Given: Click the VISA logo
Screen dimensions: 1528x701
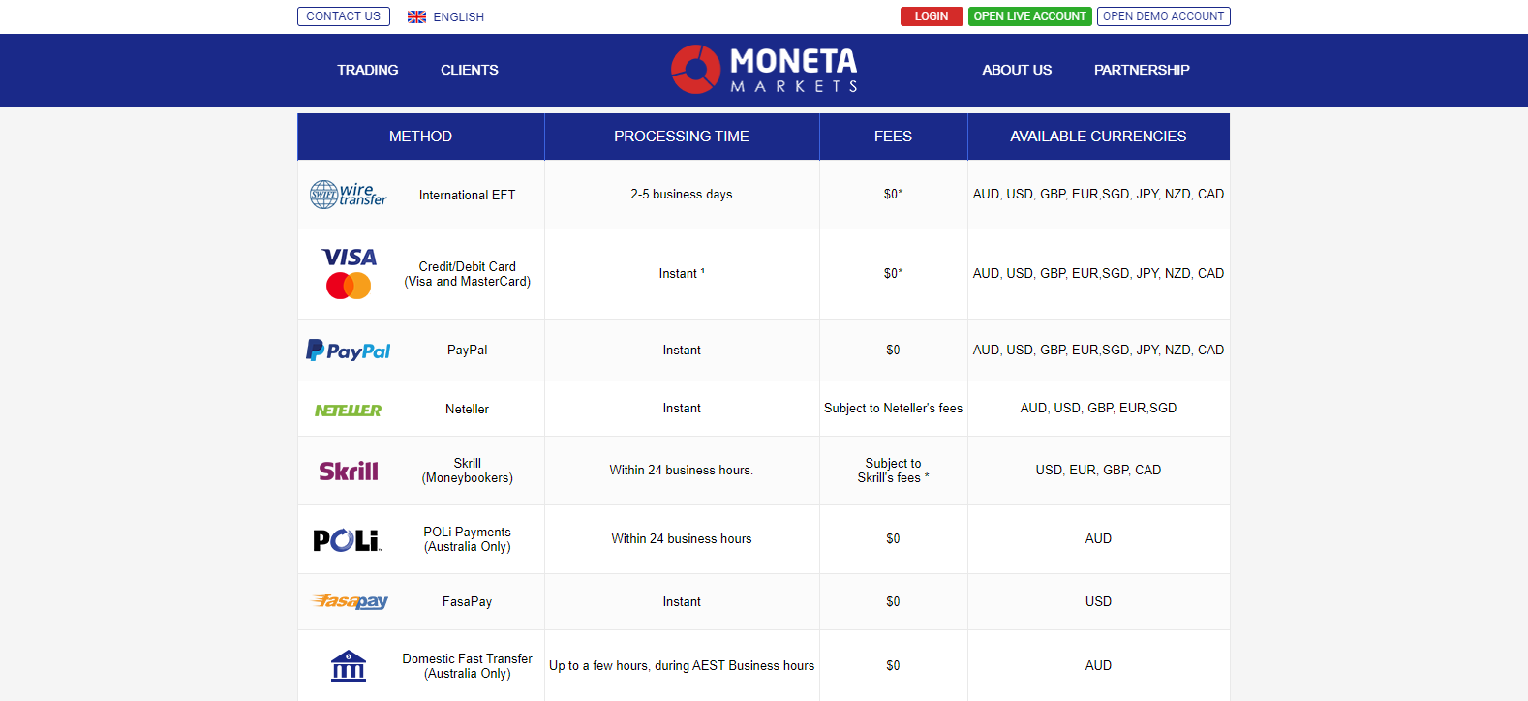Looking at the screenshot, I should click(x=349, y=258).
